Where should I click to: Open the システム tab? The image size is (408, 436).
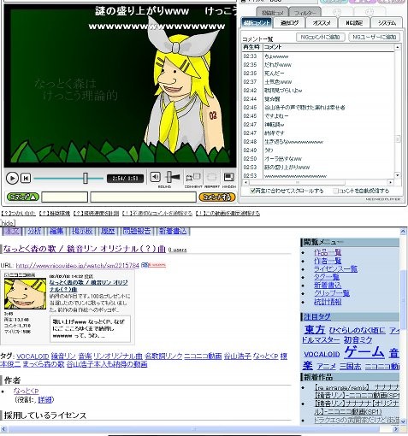pos(387,23)
